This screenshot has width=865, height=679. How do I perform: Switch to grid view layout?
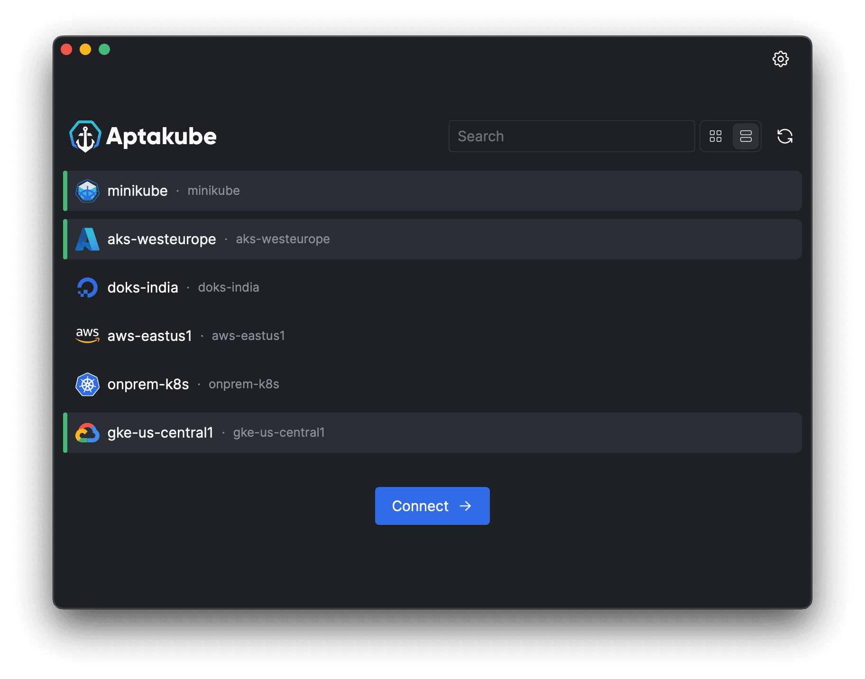(x=716, y=136)
